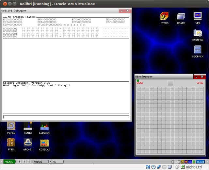Click the debugger command input field

click(x=66, y=117)
